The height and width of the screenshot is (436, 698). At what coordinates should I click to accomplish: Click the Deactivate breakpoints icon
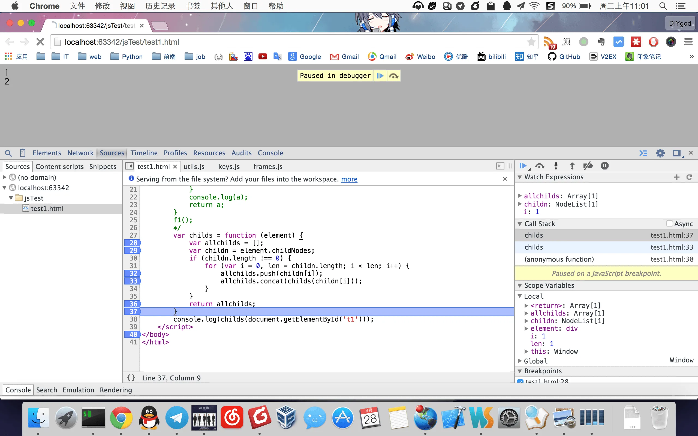click(588, 166)
